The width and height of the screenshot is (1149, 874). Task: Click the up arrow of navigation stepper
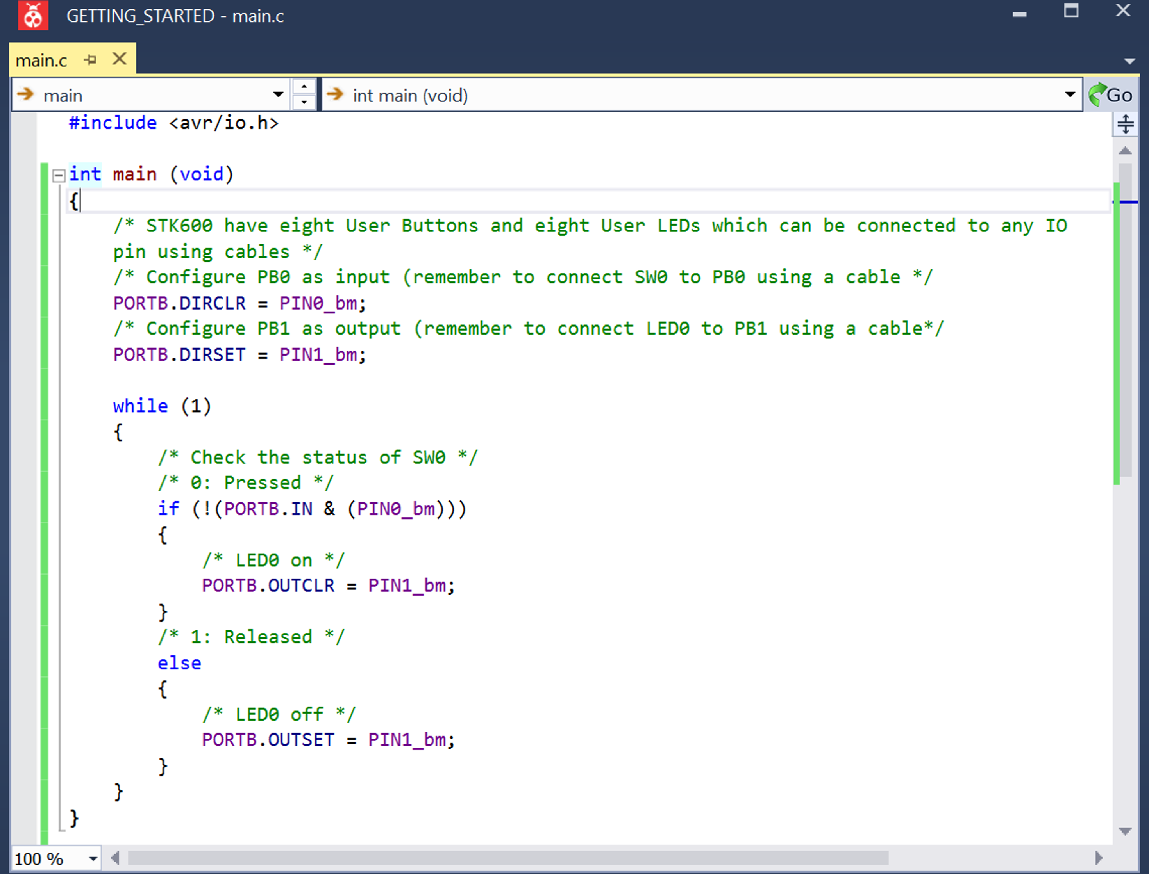(x=304, y=86)
